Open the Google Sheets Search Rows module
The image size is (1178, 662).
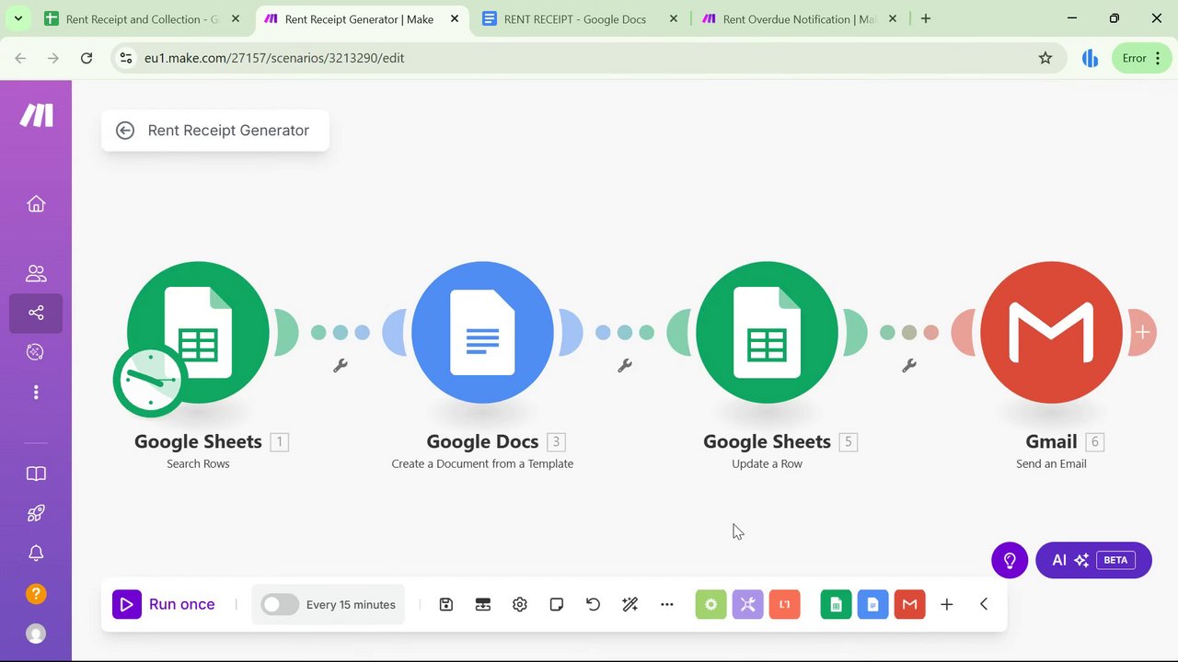[x=198, y=332]
